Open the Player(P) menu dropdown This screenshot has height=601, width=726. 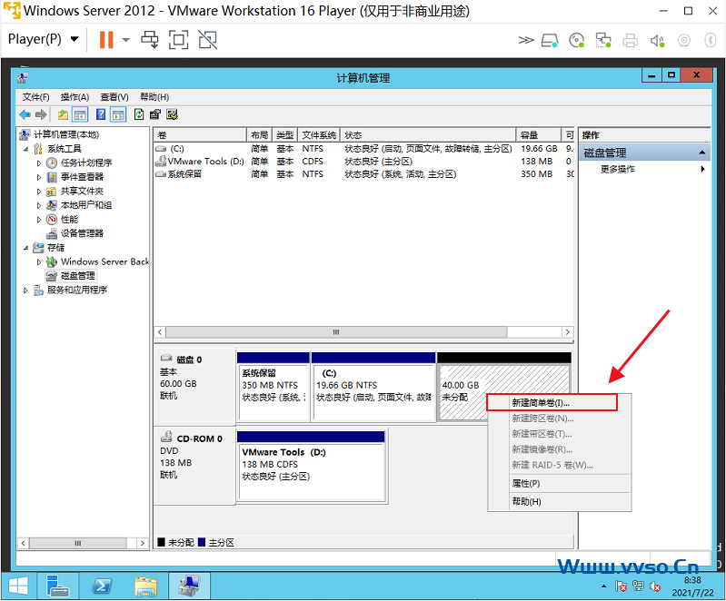coord(43,39)
